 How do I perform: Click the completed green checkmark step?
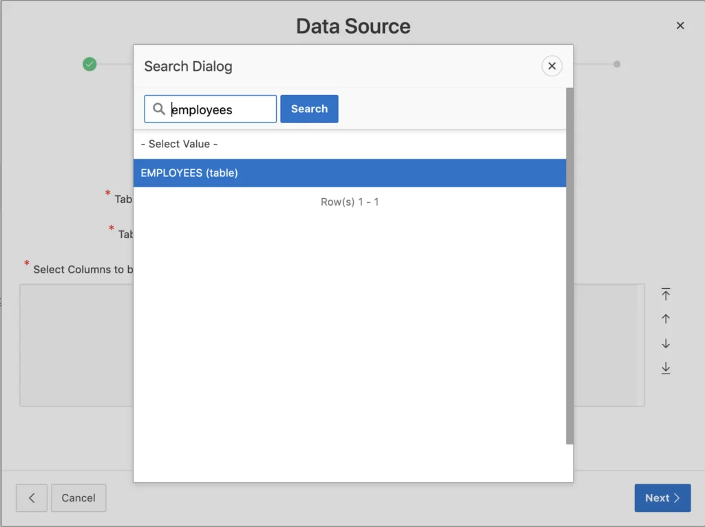tap(90, 64)
